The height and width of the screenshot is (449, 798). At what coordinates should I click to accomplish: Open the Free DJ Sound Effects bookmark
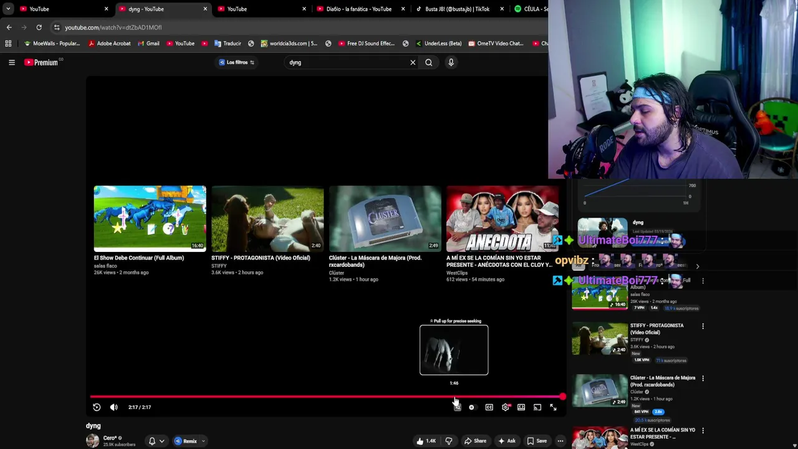point(366,44)
